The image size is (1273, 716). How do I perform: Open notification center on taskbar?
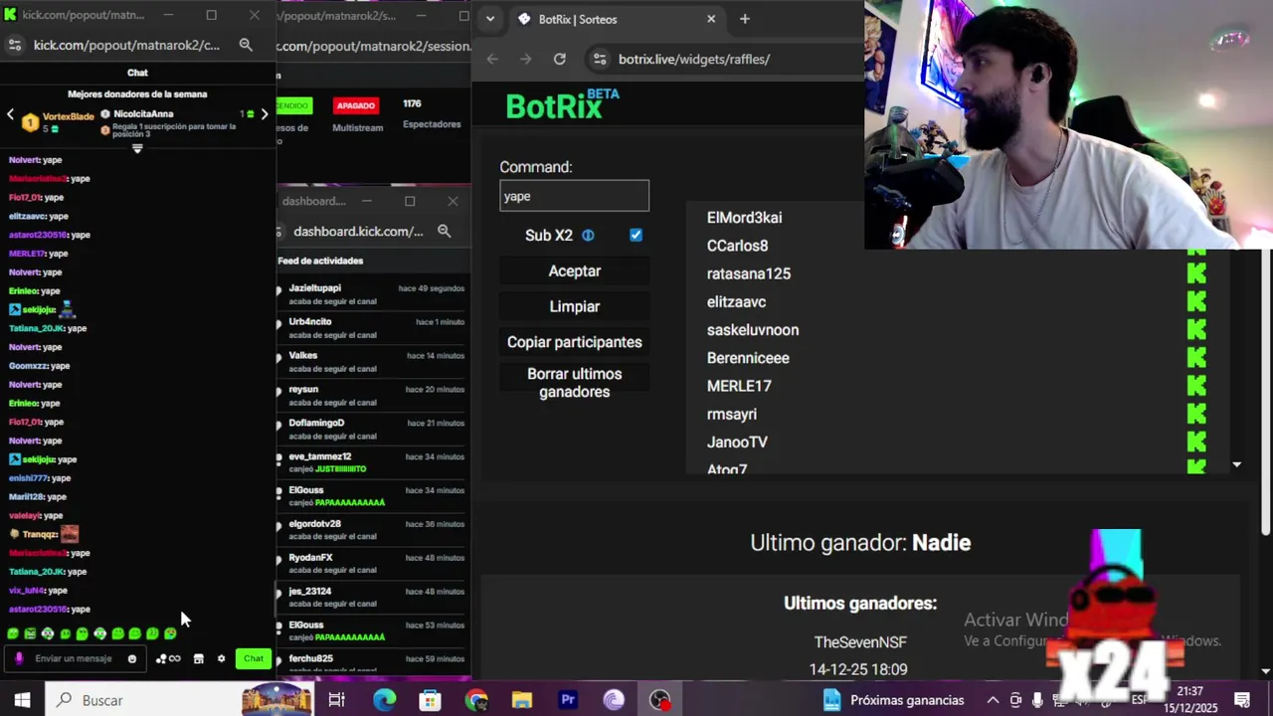1241,700
